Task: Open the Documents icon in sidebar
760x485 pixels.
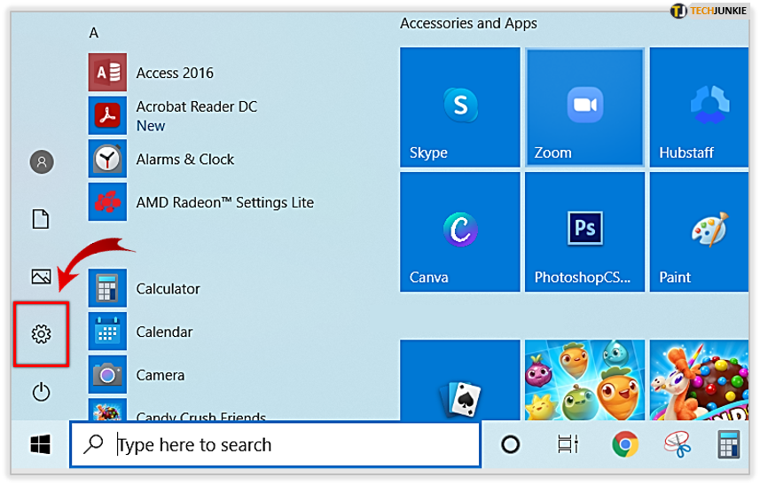Action: tap(41, 219)
